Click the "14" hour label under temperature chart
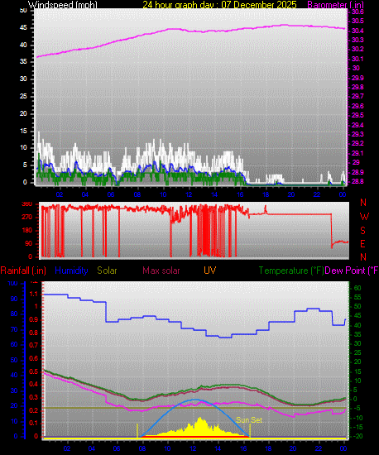 pos(218,448)
